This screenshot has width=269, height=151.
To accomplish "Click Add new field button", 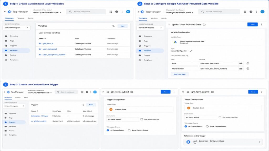I will [180, 74].
